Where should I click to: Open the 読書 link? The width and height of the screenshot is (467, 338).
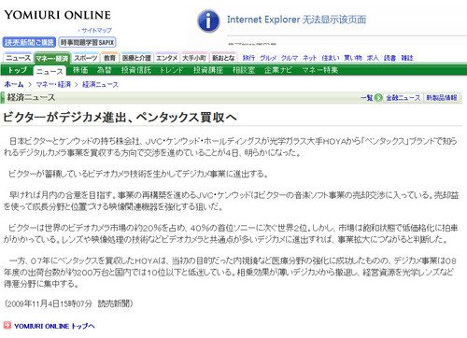point(389,58)
